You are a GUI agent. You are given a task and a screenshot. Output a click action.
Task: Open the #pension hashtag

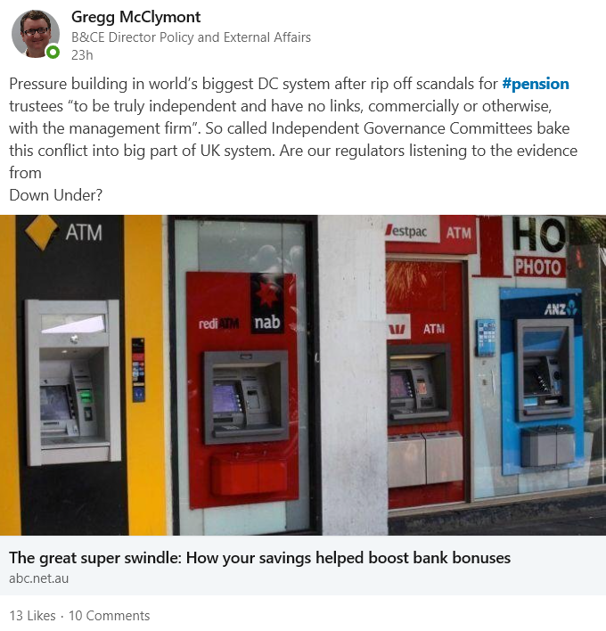[x=536, y=84]
